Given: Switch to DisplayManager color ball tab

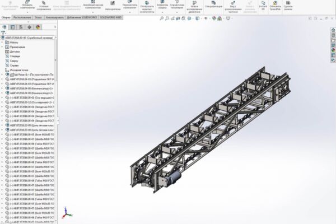Looking at the screenshot, I should click(38, 27).
